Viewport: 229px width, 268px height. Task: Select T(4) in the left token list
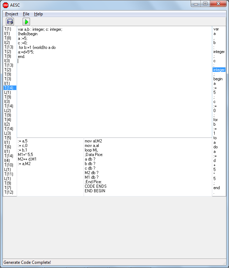[8, 120]
